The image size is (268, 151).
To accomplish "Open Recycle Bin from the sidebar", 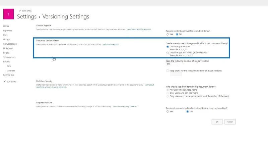I will [x=8, y=75].
